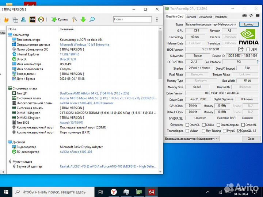Toggle the UEFI checkbox
Image resolution: width=263 pixels, height=197 pixels.
click(248, 49)
